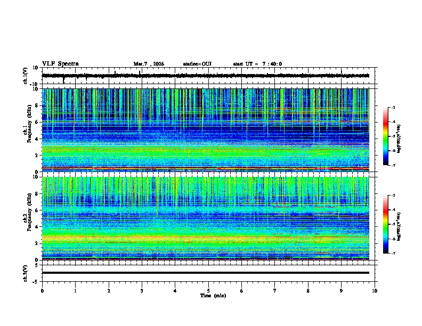The height and width of the screenshot is (326, 422).
Task: Click the time axis tick label '3'
Action: click(x=142, y=291)
